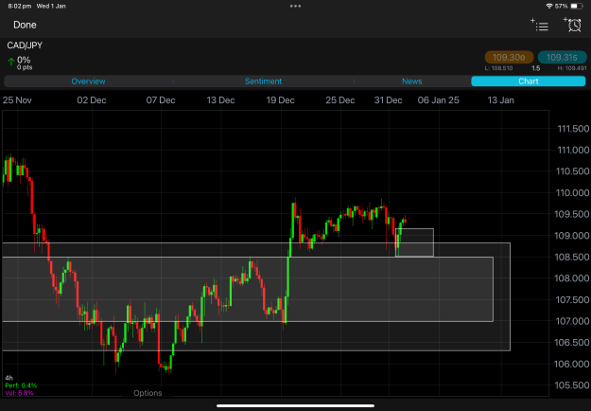Open chart Options
Screen dimensions: 591x411
click(x=148, y=393)
